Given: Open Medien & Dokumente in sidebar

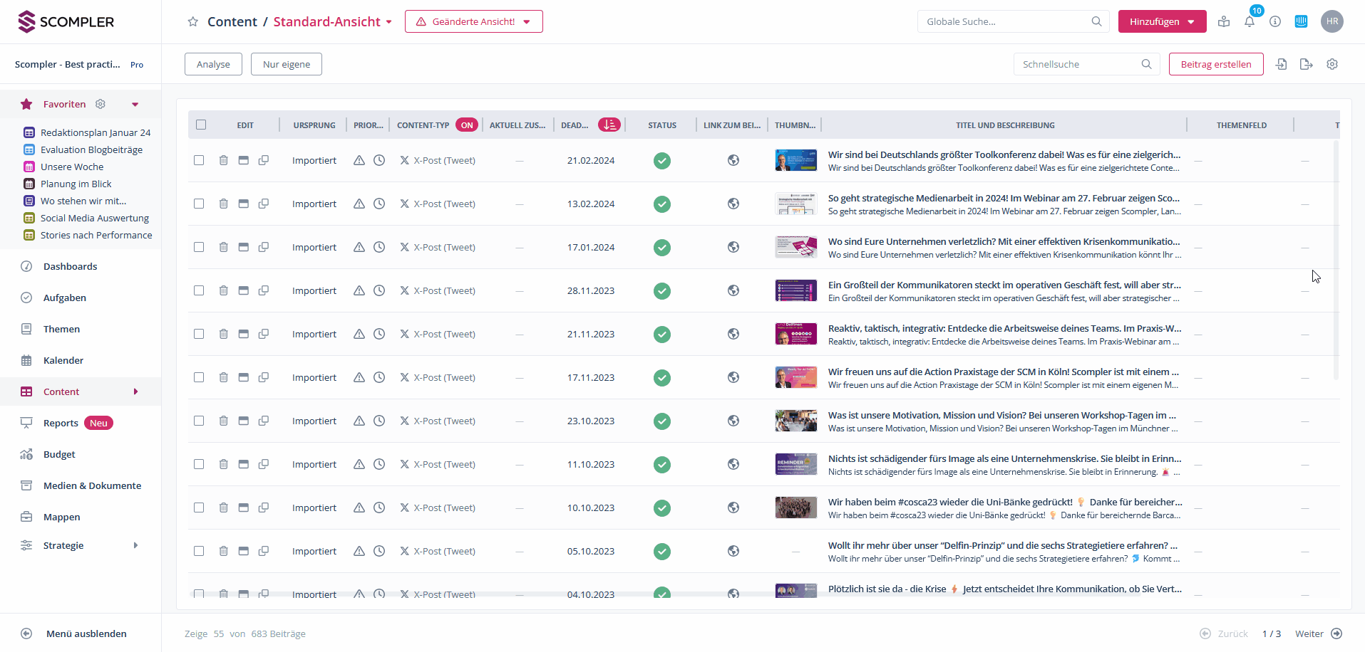Looking at the screenshot, I should [x=92, y=485].
